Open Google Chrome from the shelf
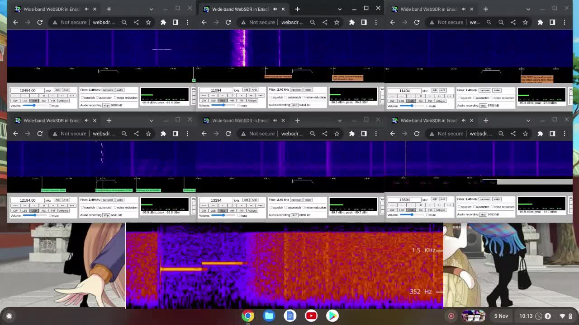579x325 pixels. (x=248, y=316)
